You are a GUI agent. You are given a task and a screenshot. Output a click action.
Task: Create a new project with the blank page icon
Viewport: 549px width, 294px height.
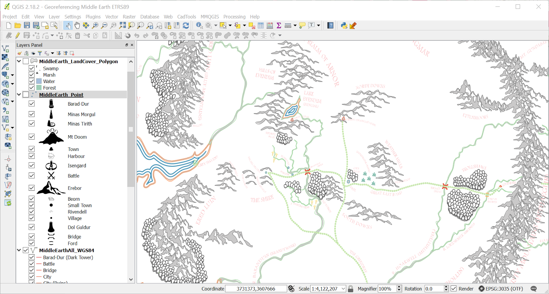pyautogui.click(x=9, y=25)
